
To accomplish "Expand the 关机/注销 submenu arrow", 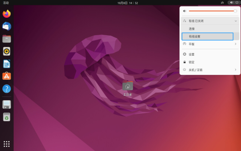I will (x=236, y=70).
